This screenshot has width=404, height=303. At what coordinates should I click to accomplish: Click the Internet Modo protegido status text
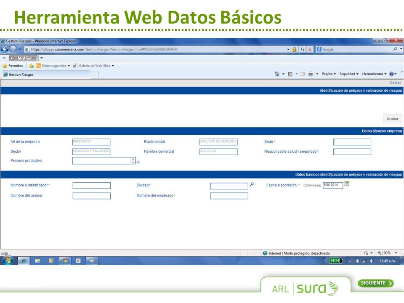coord(299,253)
